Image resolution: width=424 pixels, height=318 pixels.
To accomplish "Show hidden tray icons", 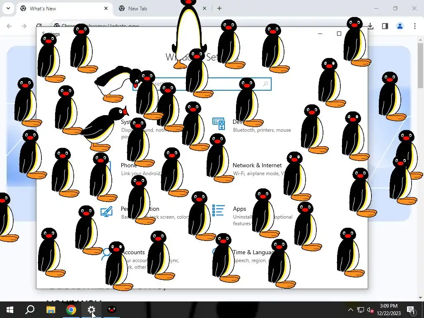I will 350,310.
